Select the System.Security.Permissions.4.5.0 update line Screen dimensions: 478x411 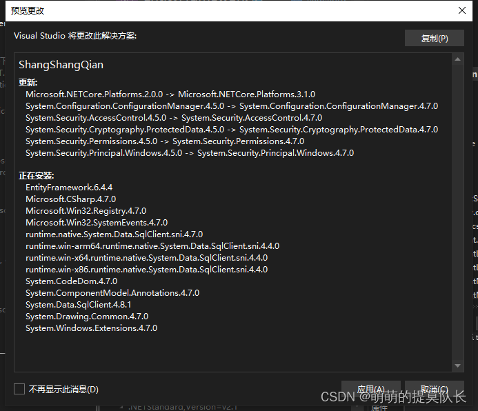[165, 141]
